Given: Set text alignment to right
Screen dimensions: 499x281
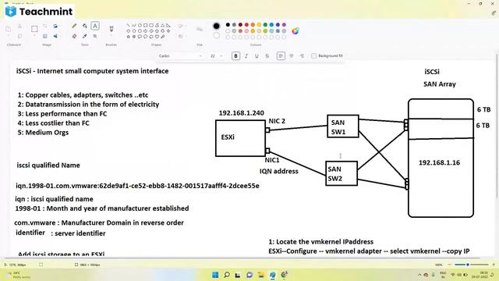Looking at the screenshot, I should point(302,56).
